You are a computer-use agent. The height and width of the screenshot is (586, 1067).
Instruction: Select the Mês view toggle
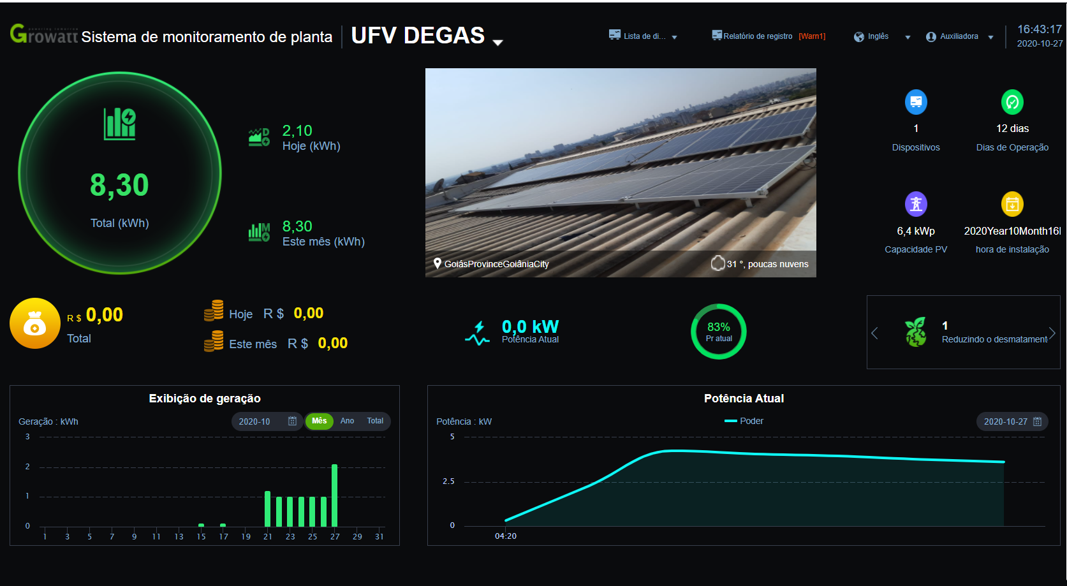tap(319, 421)
